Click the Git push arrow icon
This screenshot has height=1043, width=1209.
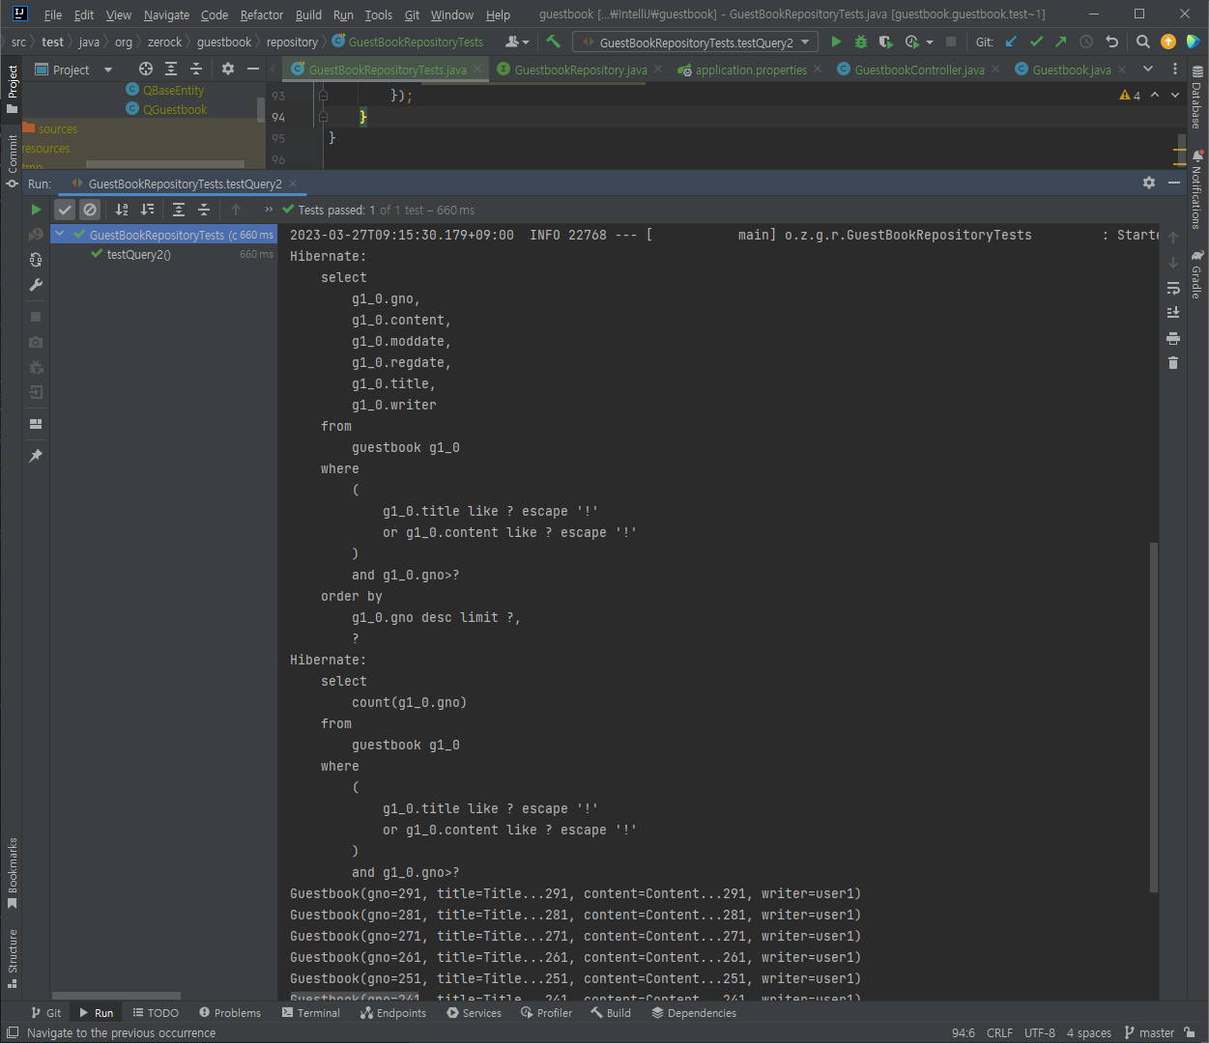click(1060, 42)
